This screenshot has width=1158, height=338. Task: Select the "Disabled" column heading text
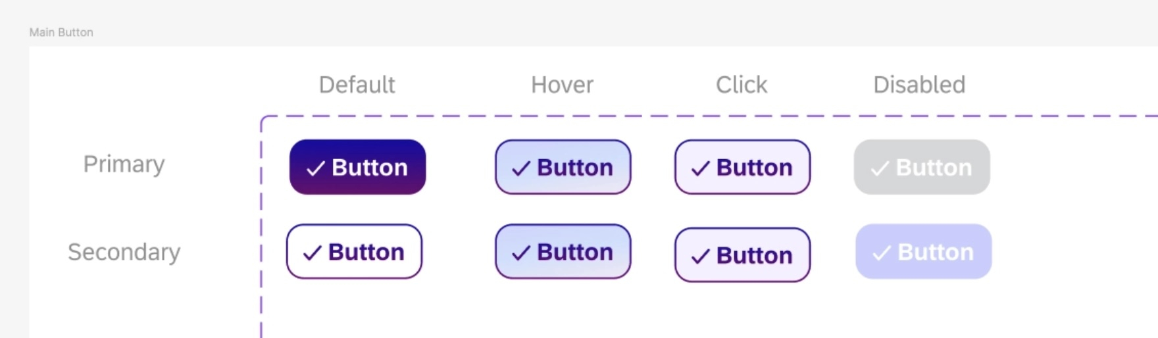[x=919, y=85]
